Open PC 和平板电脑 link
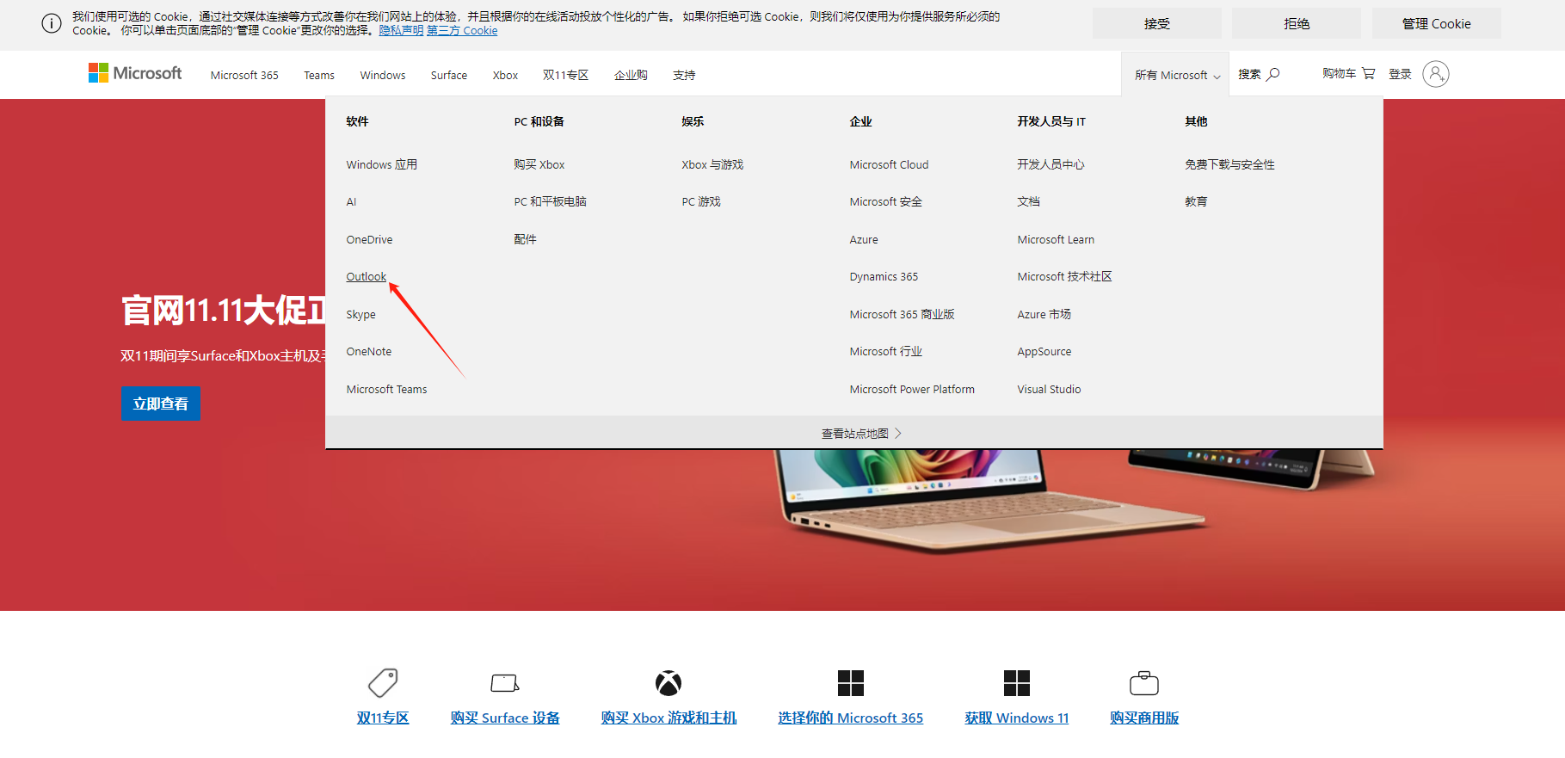 (551, 201)
